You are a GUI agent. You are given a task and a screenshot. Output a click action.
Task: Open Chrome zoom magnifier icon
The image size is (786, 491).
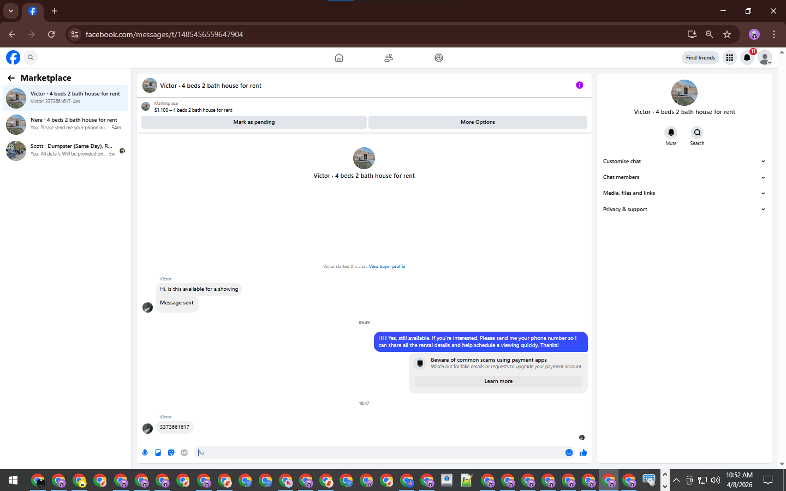(x=709, y=34)
